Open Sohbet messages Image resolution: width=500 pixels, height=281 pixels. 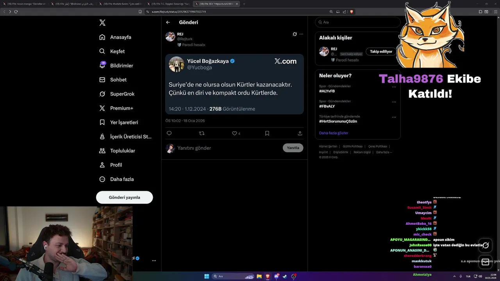(x=113, y=80)
